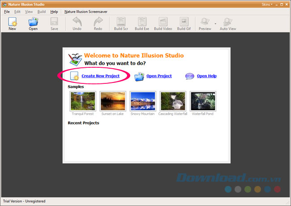The width and height of the screenshot is (291, 206).
Task: Click the Nature Illusion Studio title bar app icon
Action: pos(4,4)
